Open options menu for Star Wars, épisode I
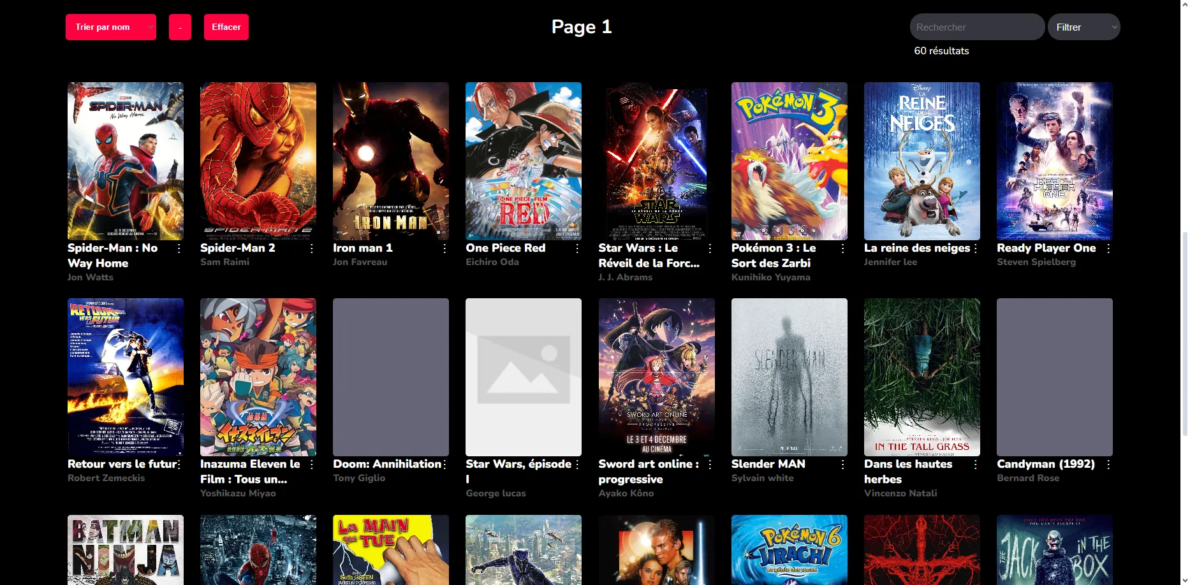1190x585 pixels. 577,465
